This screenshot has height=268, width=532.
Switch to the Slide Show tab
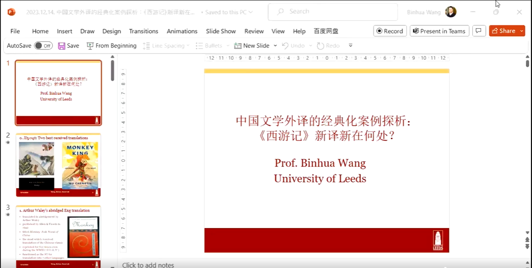pos(221,31)
